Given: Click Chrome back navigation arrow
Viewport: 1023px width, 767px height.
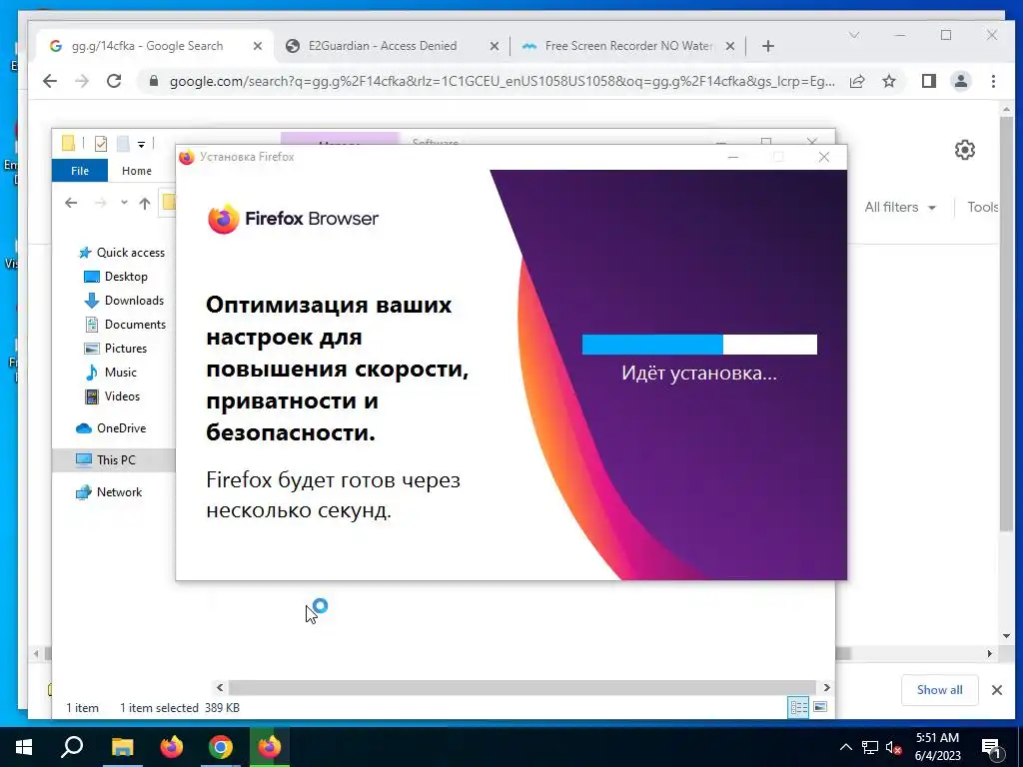Looking at the screenshot, I should pyautogui.click(x=50, y=81).
